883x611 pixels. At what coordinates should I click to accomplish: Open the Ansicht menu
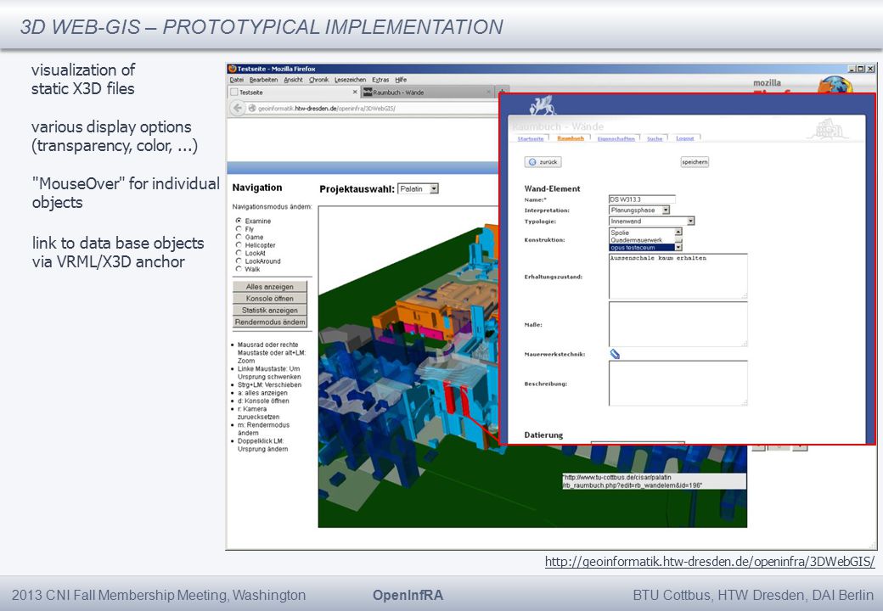pos(294,80)
